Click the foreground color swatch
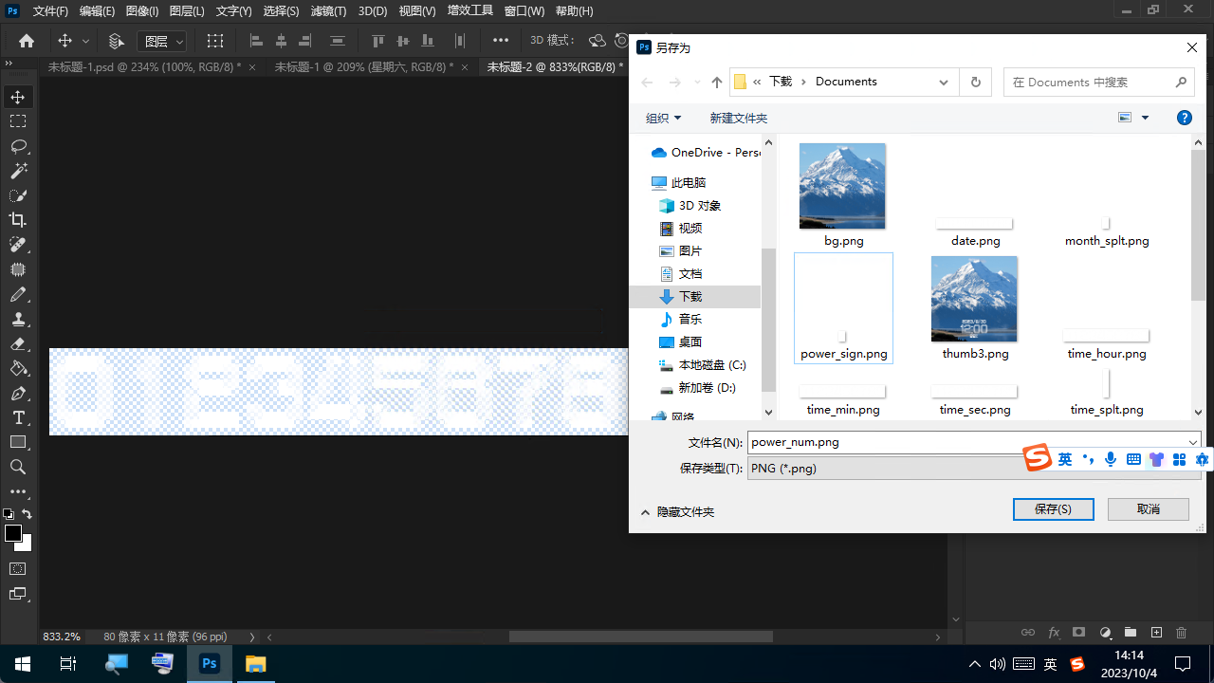 point(13,533)
